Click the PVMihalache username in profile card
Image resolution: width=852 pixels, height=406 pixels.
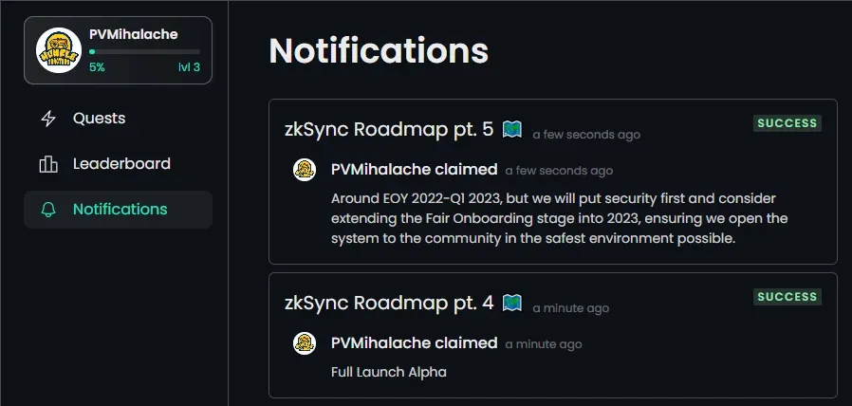pos(133,34)
